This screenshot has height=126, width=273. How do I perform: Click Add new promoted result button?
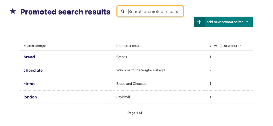coord(223,22)
